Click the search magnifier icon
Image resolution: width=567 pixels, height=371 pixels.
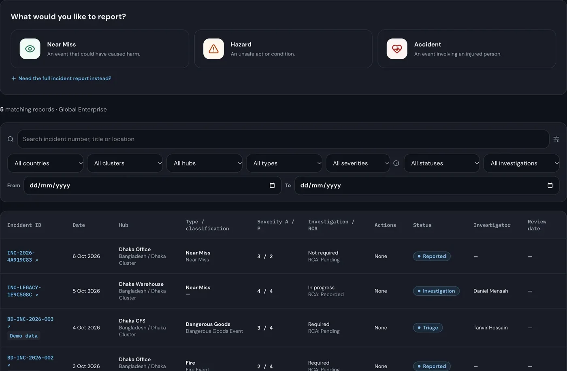[11, 139]
